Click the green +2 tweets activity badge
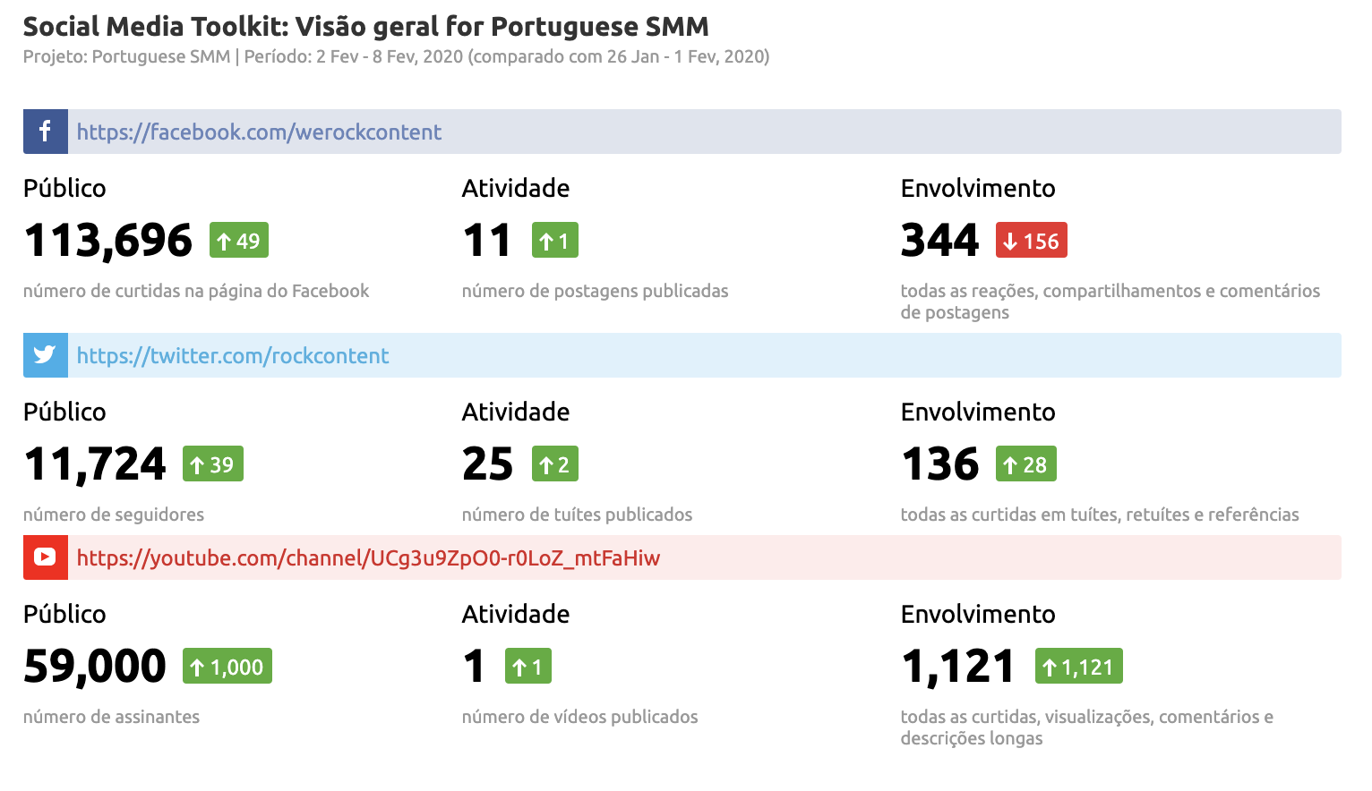1372x791 pixels. coord(554,464)
